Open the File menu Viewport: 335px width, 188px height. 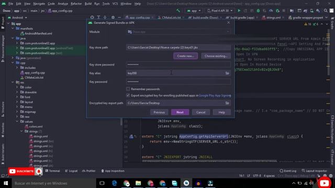pos(10,4)
